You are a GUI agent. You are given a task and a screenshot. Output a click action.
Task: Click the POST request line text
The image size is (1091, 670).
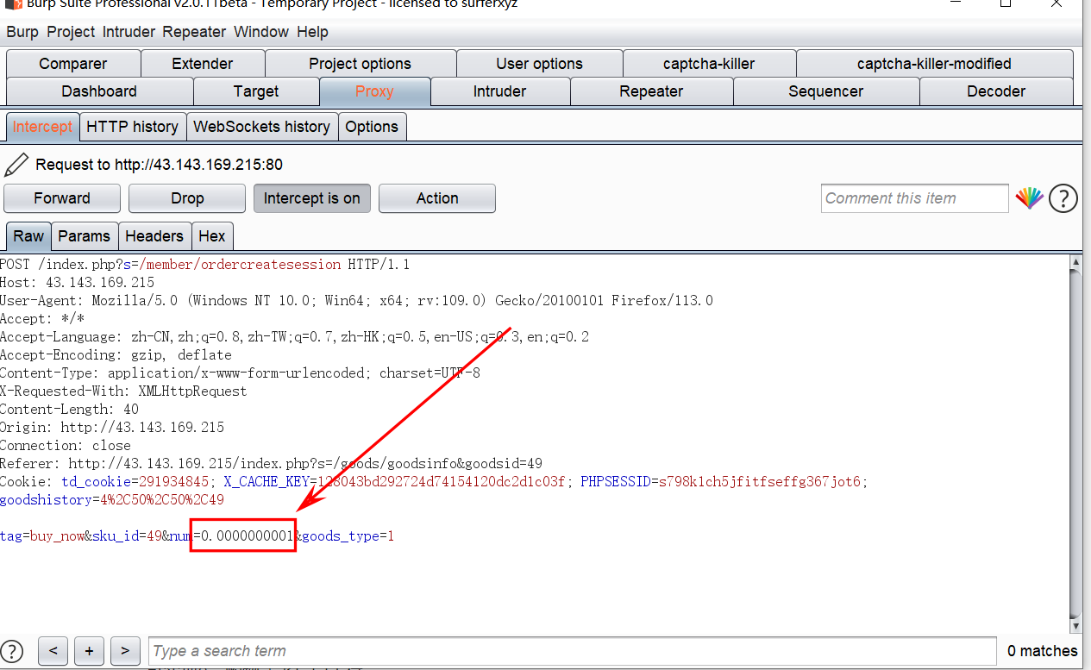click(x=205, y=265)
